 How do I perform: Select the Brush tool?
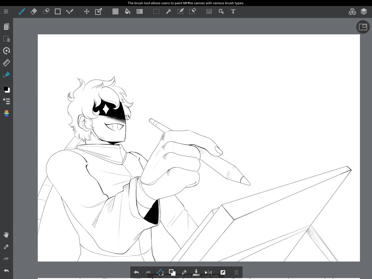tap(21, 11)
